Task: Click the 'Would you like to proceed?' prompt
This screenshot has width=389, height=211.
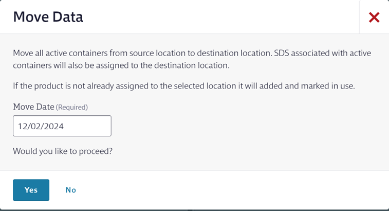Action: pyautogui.click(x=62, y=151)
